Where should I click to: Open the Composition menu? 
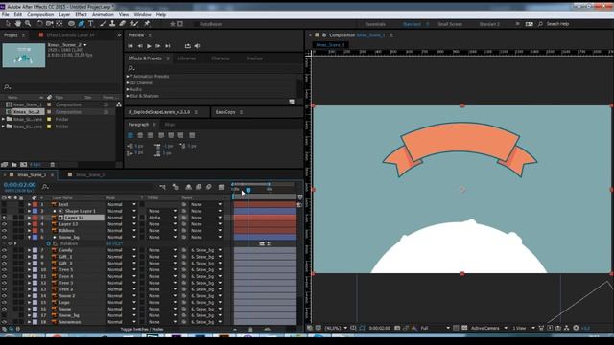[40, 15]
